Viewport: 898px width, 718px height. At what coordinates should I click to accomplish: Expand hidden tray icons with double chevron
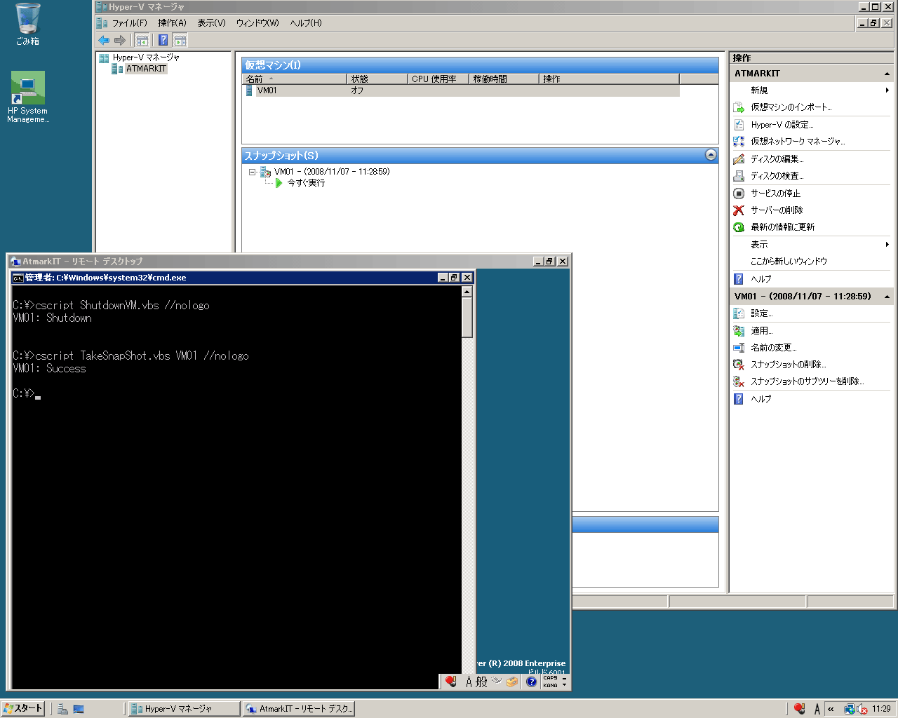click(x=831, y=709)
